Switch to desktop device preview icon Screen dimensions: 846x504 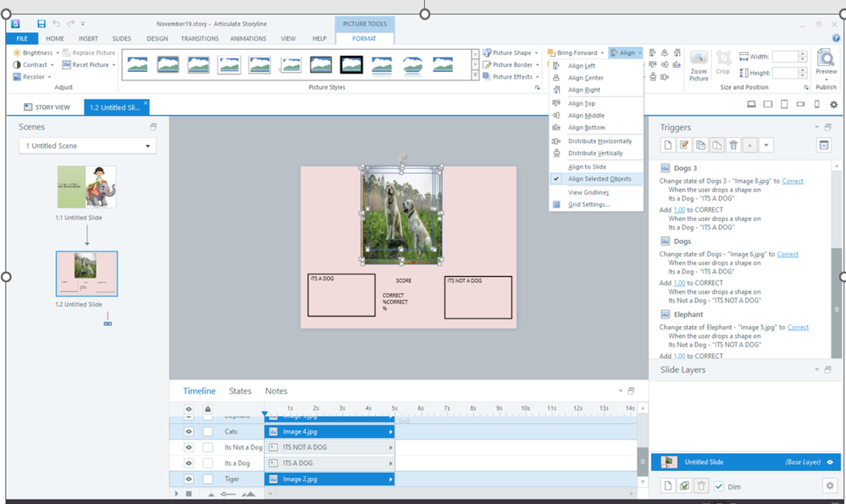tap(751, 104)
